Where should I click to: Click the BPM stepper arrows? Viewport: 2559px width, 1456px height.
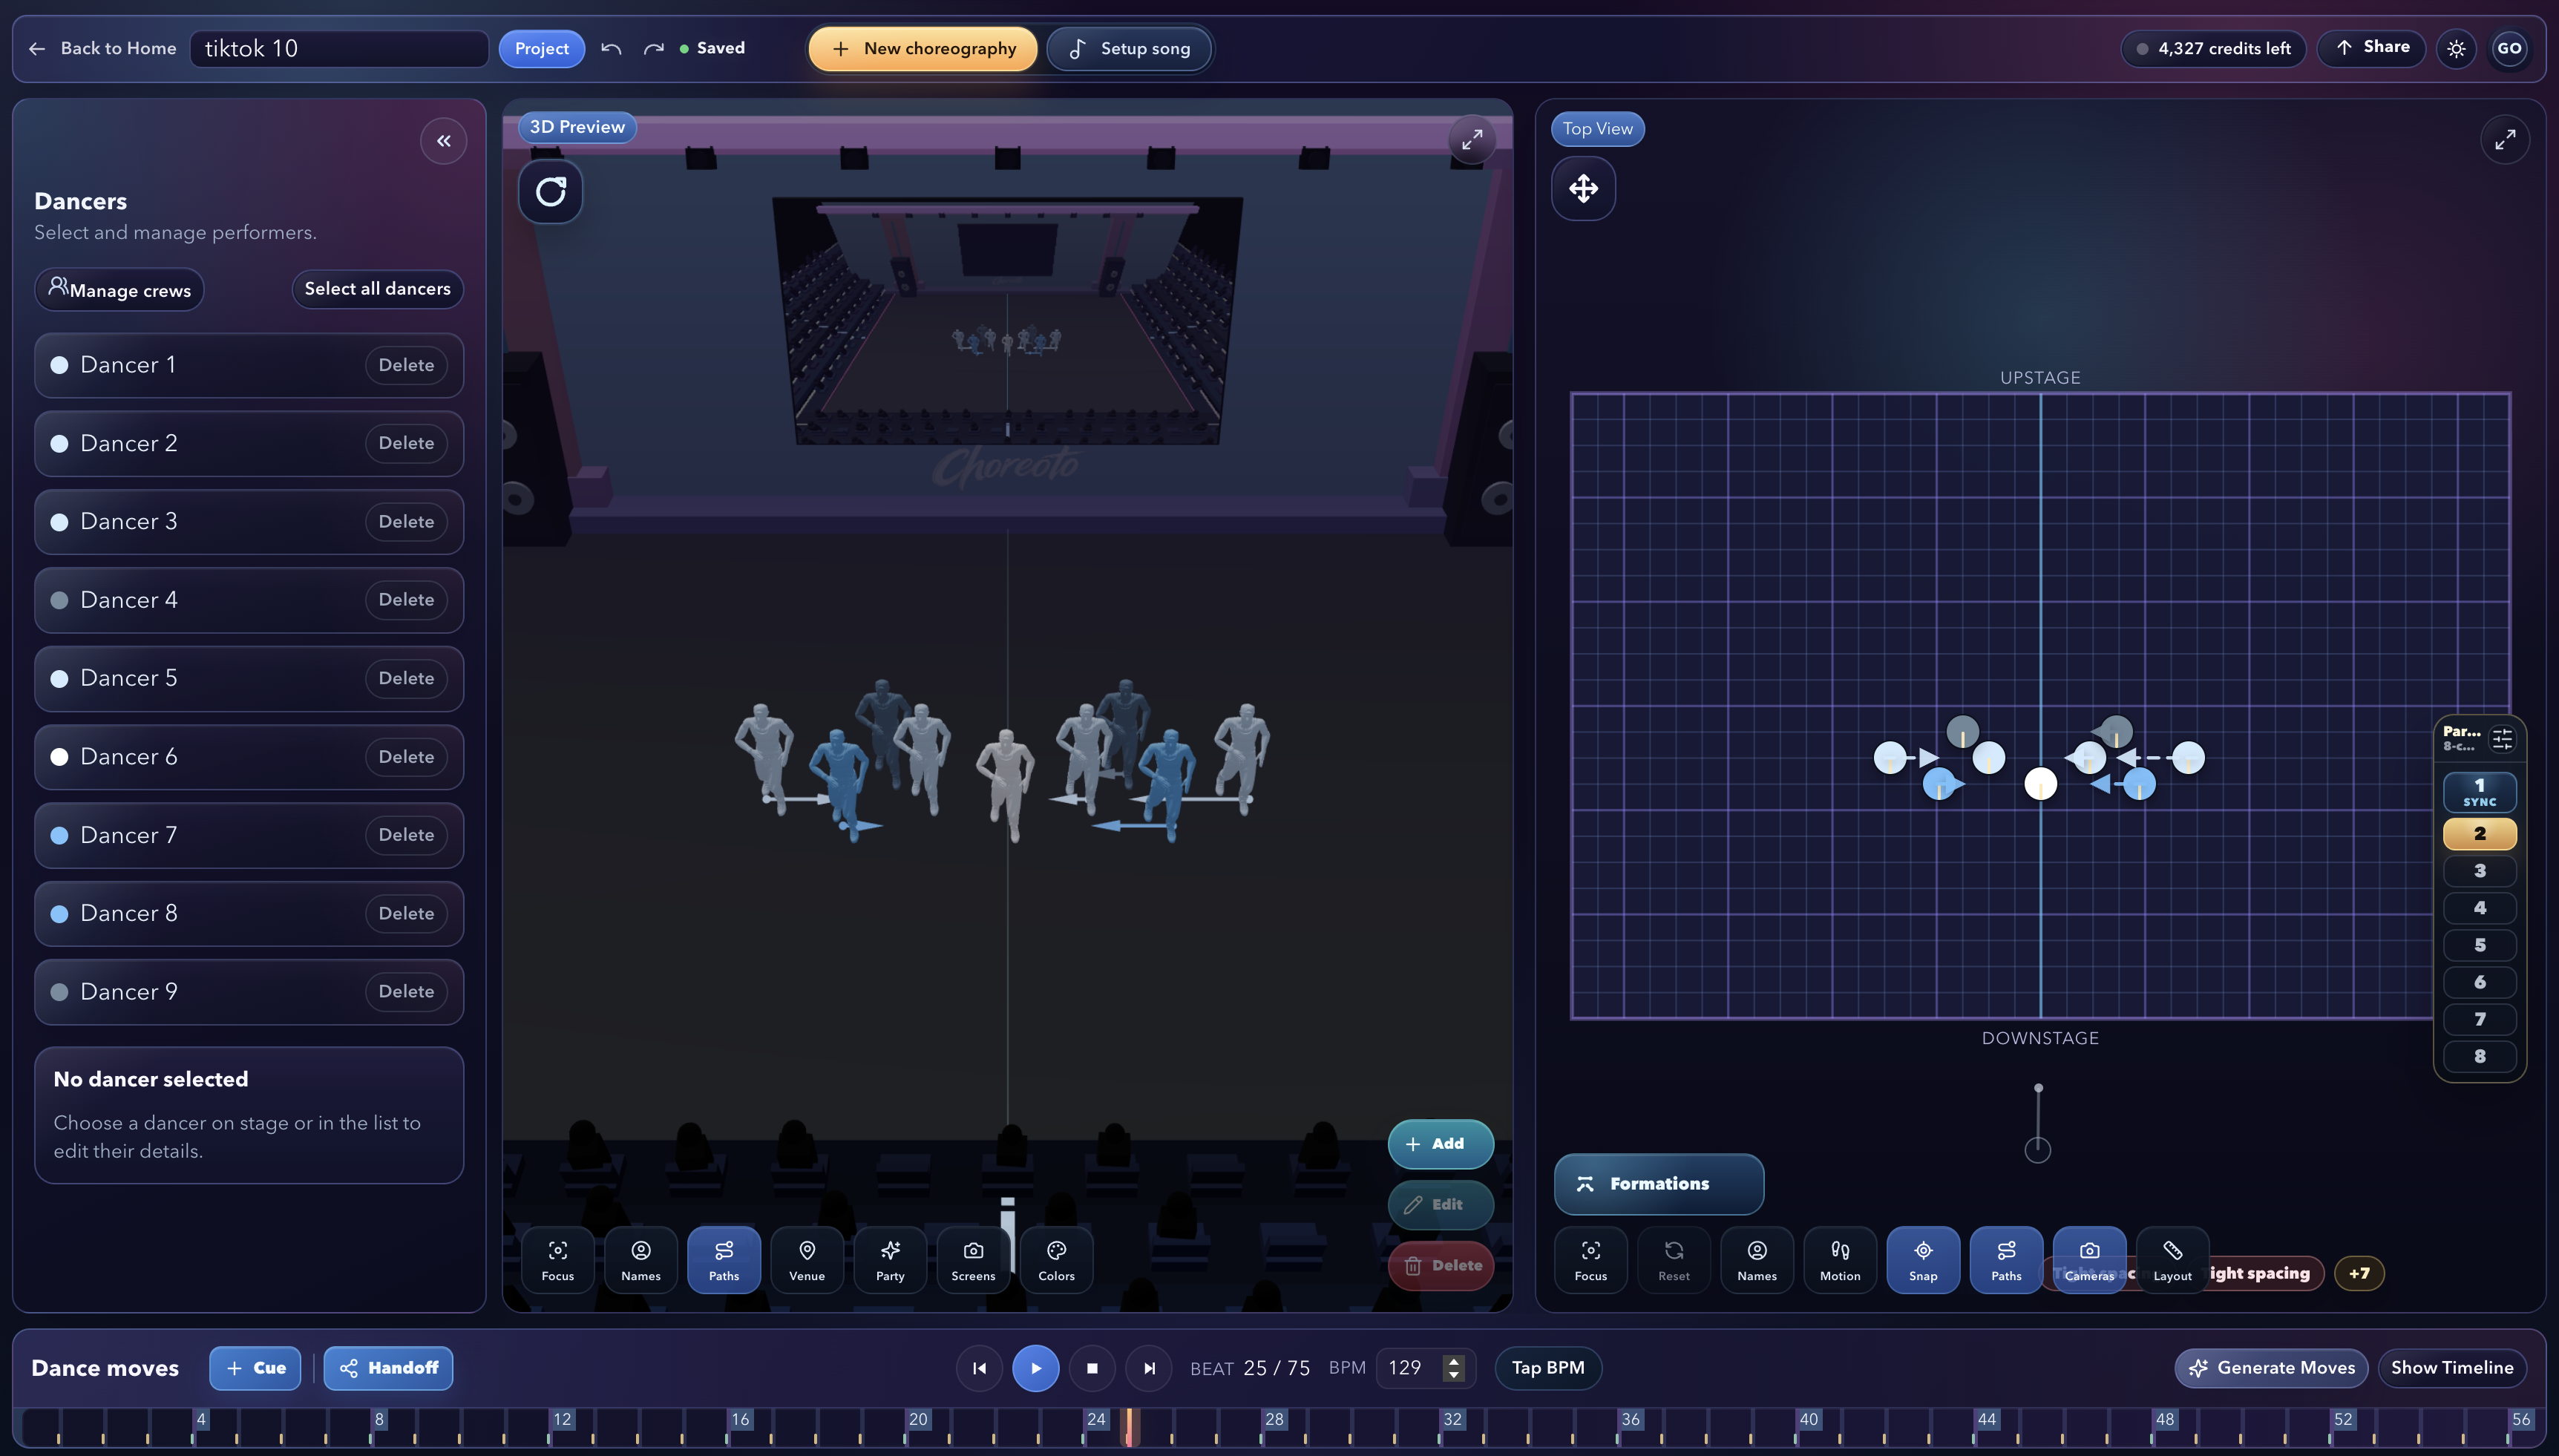tap(1454, 1368)
